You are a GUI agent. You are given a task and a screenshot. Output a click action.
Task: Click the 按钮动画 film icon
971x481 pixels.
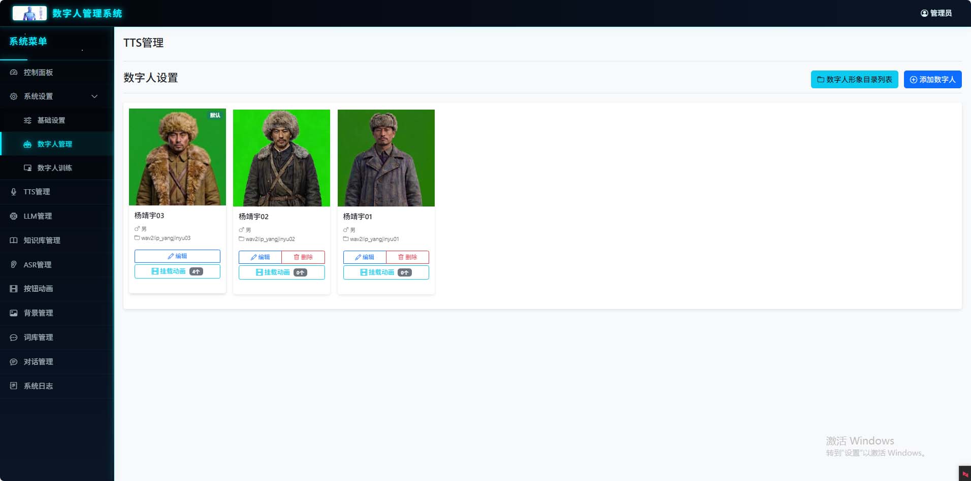pyautogui.click(x=14, y=289)
